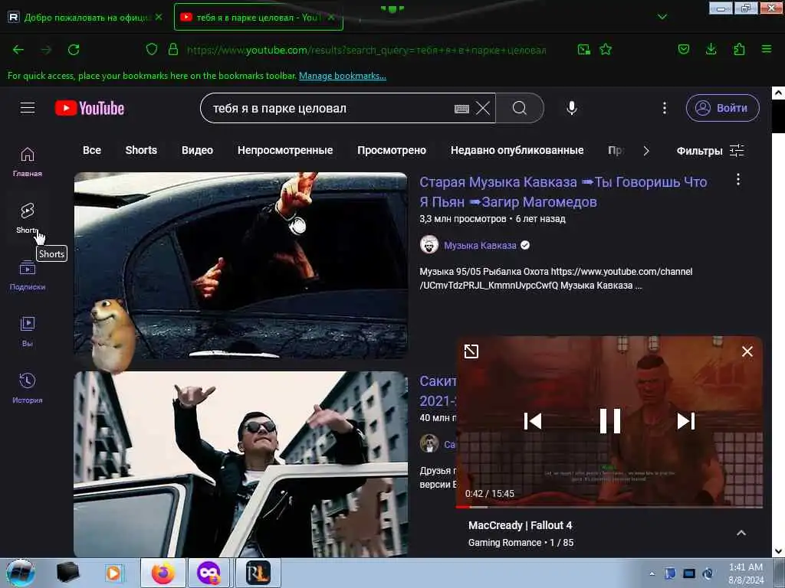Select the Все filter chip
The image size is (785, 588).
[x=92, y=150]
